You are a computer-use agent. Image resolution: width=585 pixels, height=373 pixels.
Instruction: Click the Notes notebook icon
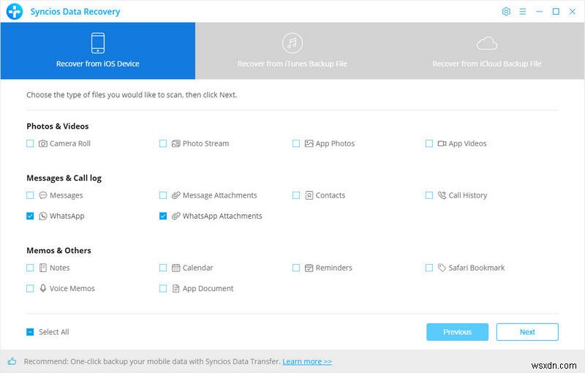(x=43, y=268)
